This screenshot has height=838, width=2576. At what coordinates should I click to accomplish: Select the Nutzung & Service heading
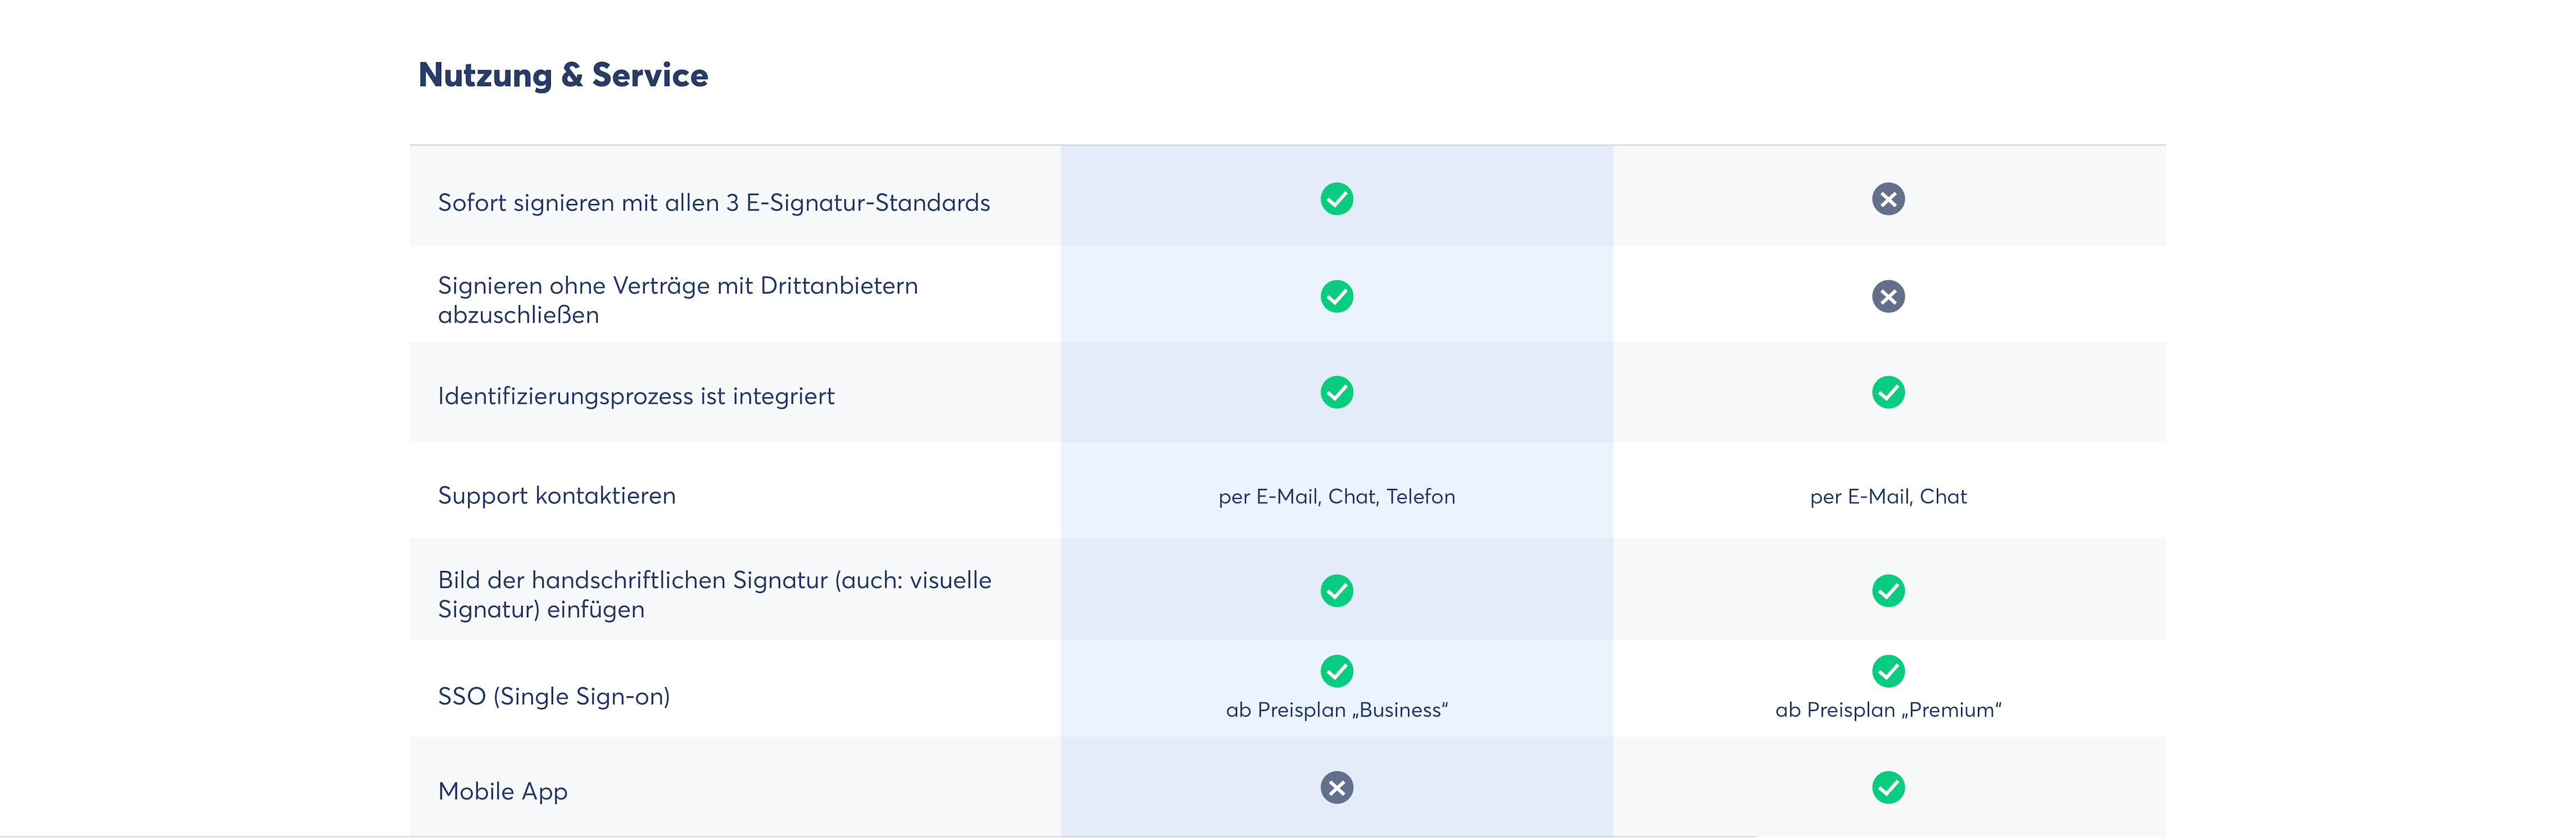[x=563, y=75]
